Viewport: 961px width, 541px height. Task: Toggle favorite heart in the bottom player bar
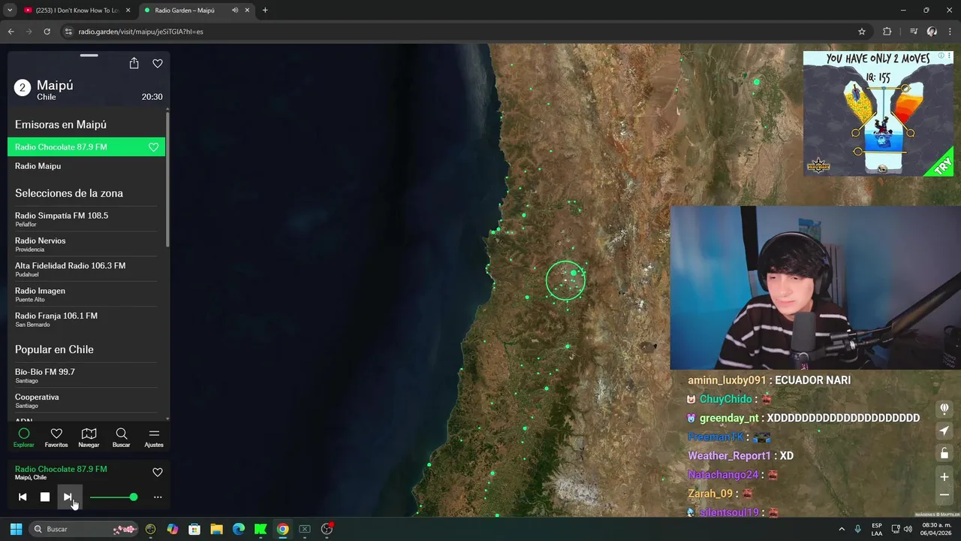(x=158, y=473)
